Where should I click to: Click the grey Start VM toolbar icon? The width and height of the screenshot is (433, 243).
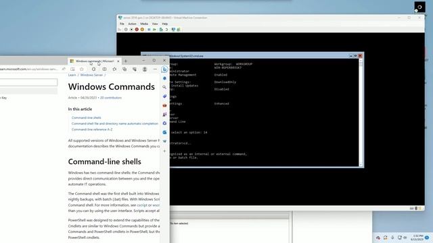126,30
